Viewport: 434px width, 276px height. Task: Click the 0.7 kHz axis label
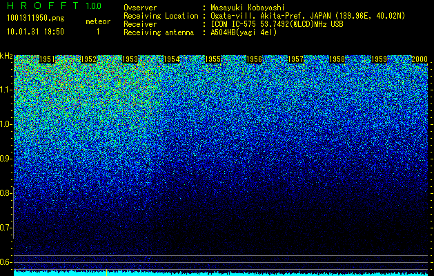(5, 228)
